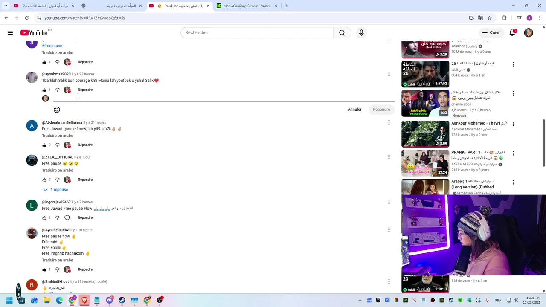Open the 1:57:52 قيامة أرطغرل الحلقة 25 thumbnail
The width and height of the screenshot is (546, 307).
(425, 74)
